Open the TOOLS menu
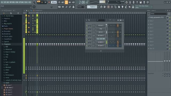Screen dimensions: 171x96 coord(26,2)
